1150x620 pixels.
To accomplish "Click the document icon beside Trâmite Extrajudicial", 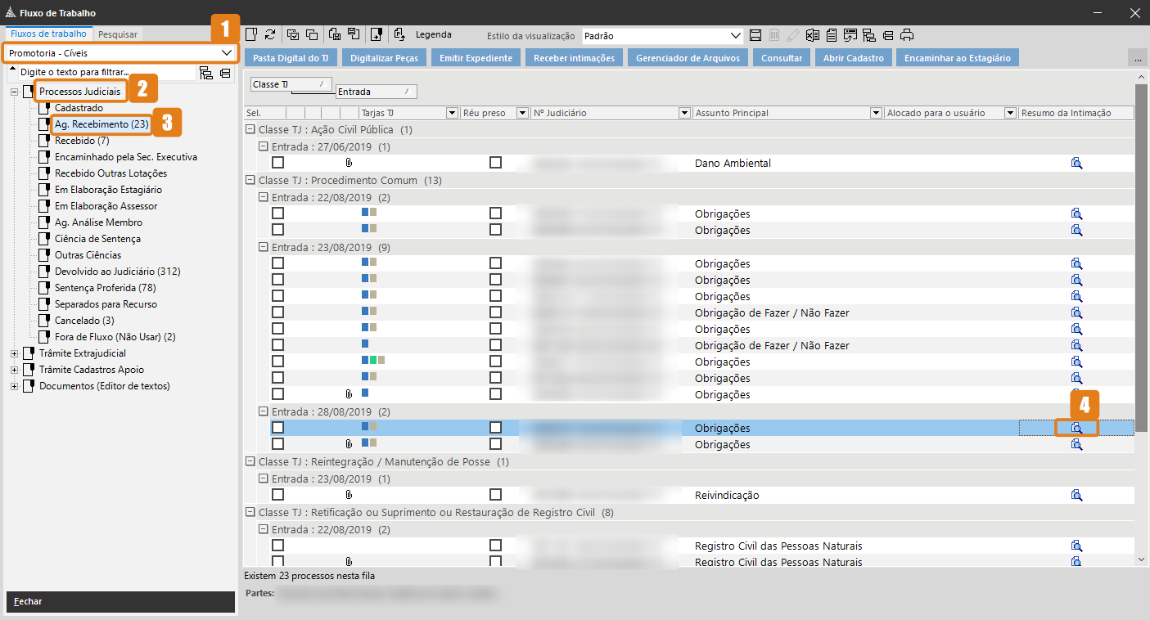I will coord(29,353).
